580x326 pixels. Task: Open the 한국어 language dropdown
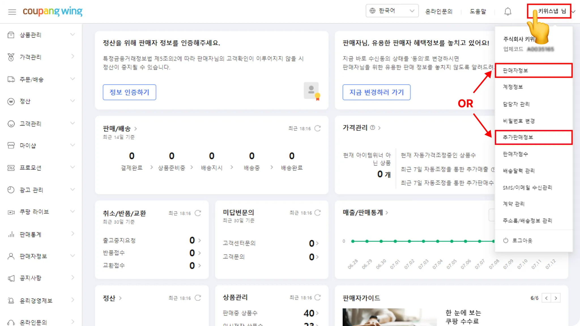point(392,11)
